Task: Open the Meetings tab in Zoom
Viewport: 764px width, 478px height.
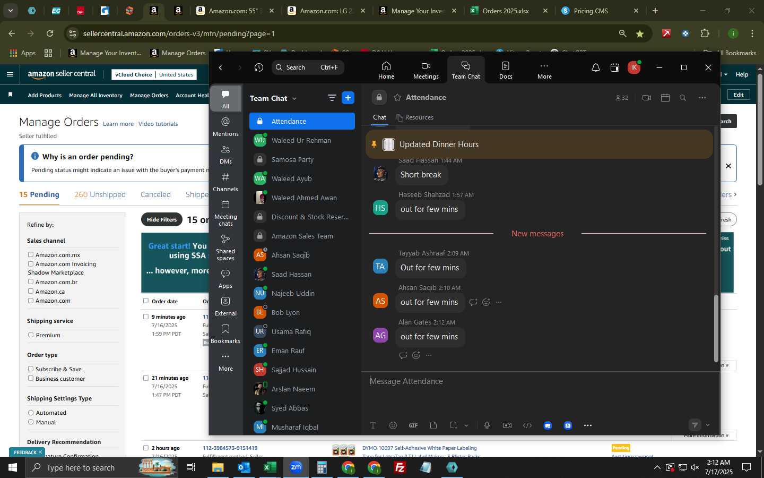Action: [426, 70]
